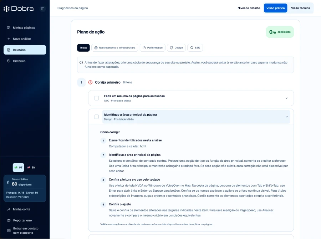The height and width of the screenshot is (239, 321).
Task: Select EN language option
Action: [31, 167]
